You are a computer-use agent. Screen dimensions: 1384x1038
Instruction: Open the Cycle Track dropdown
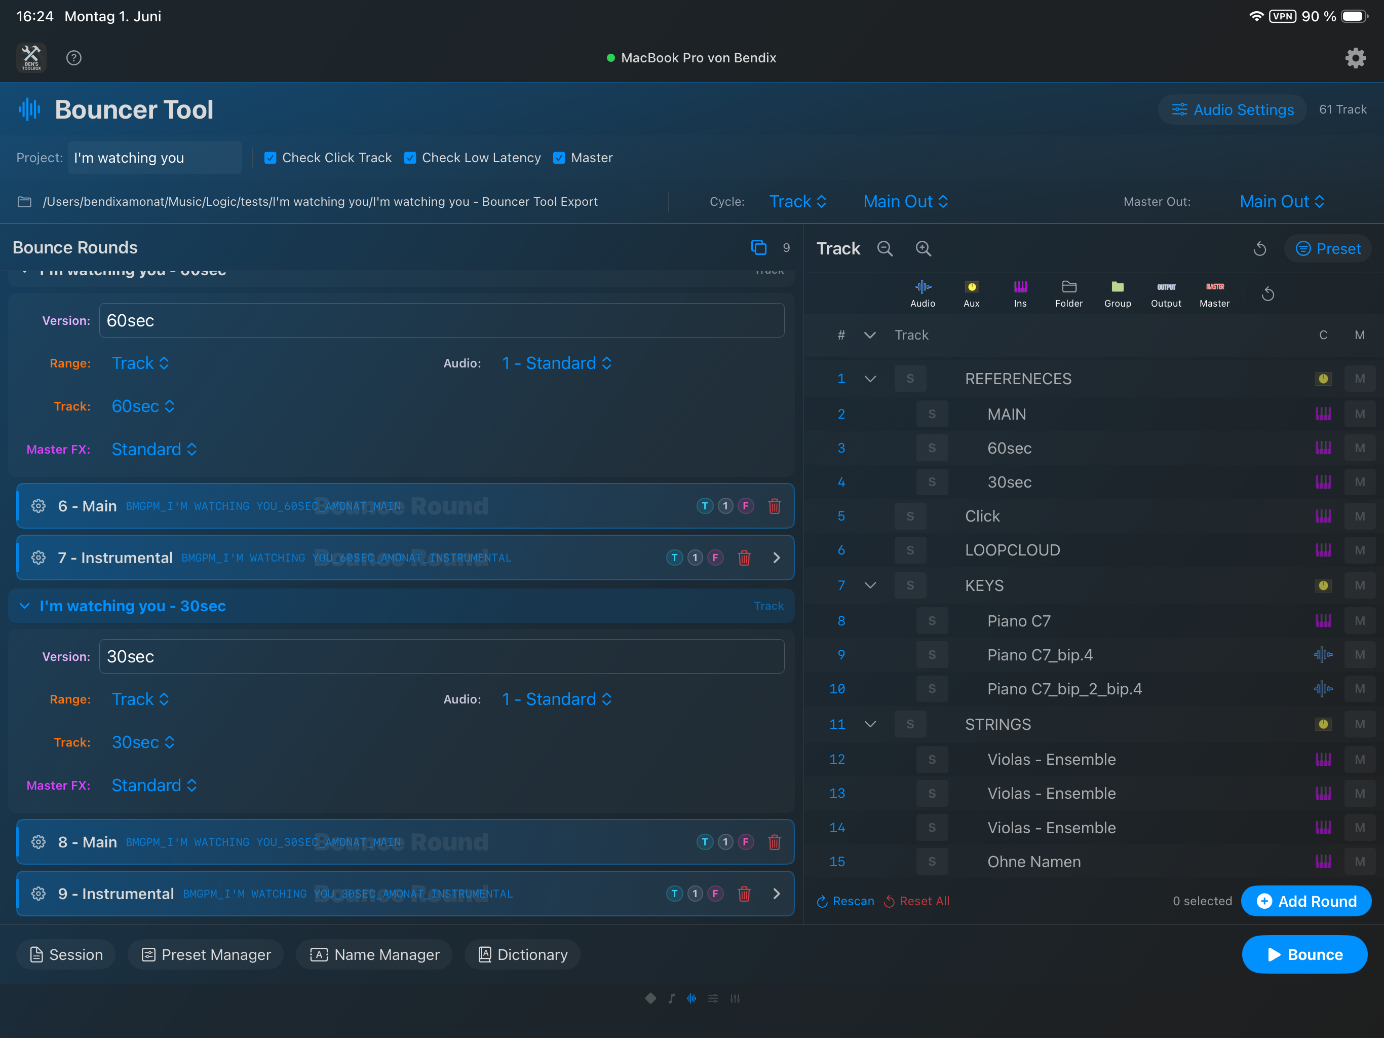(x=798, y=202)
